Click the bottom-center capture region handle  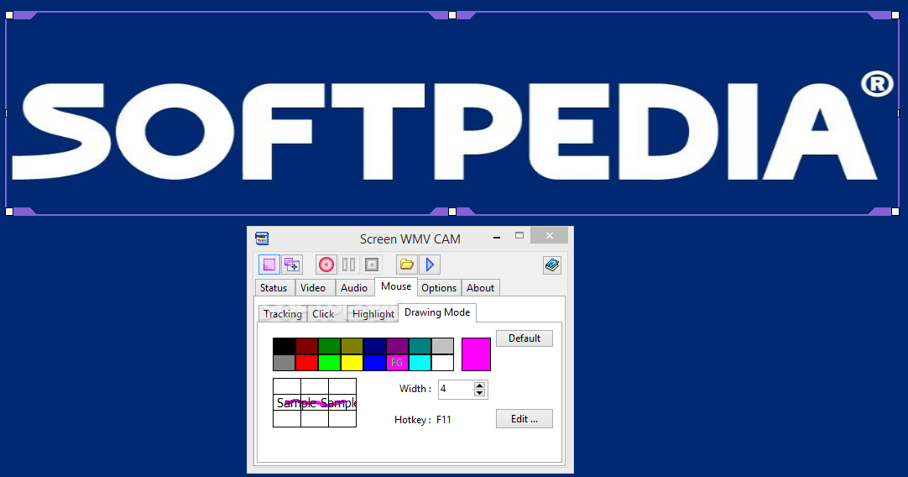pyautogui.click(x=452, y=212)
